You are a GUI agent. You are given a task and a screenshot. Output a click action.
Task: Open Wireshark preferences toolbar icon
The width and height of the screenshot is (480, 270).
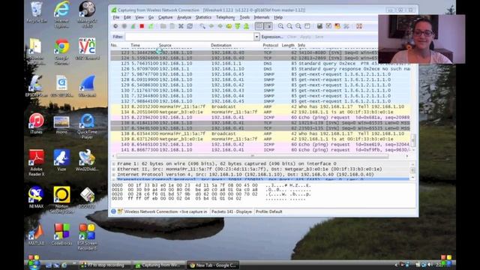coord(346,26)
